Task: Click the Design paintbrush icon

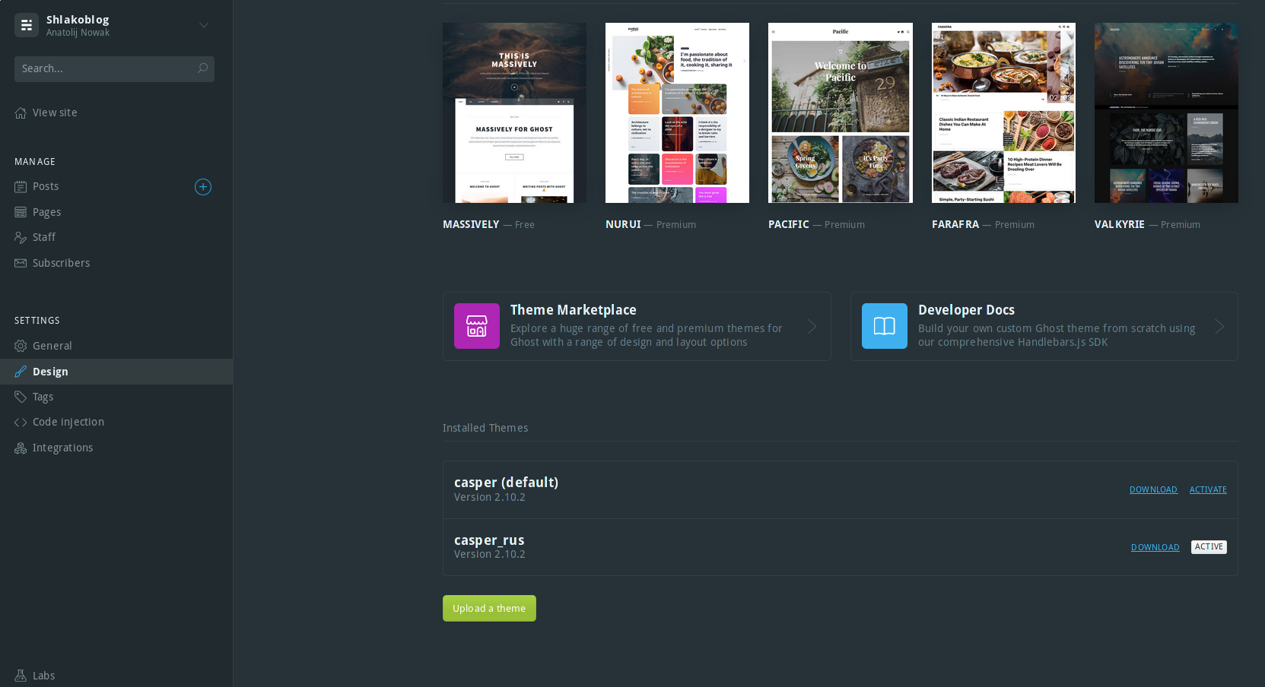Action: pyautogui.click(x=21, y=372)
